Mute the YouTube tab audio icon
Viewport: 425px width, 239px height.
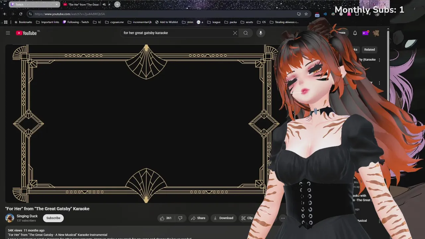coord(104,5)
